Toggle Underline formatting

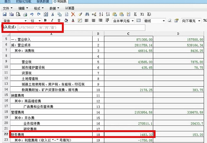point(59,20)
